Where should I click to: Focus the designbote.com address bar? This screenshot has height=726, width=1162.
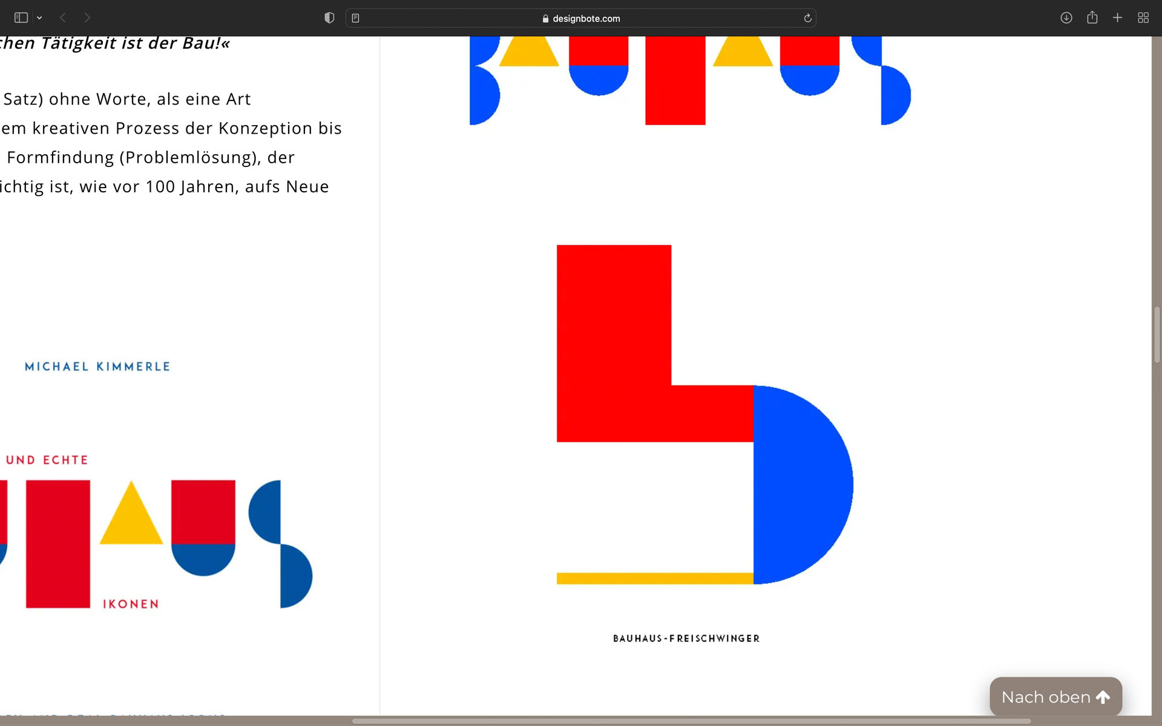pos(581,18)
